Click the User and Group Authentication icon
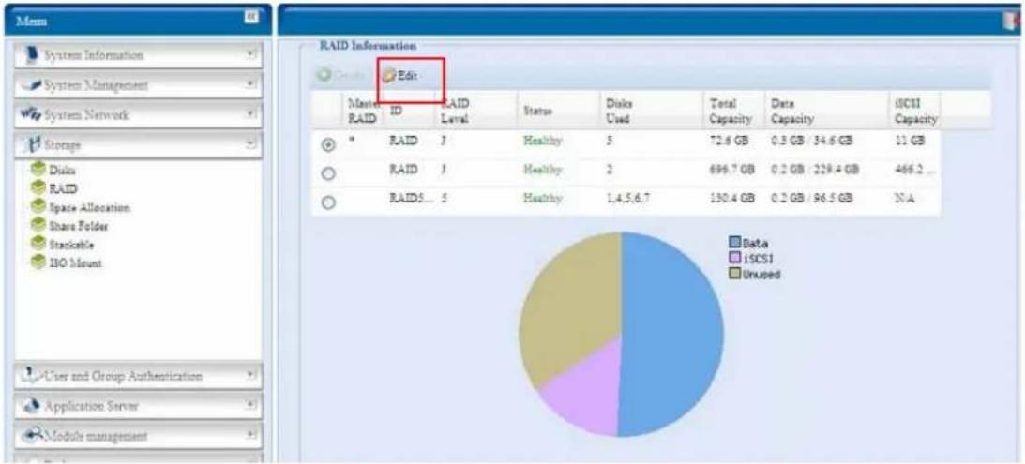The image size is (1025, 464). point(30,377)
